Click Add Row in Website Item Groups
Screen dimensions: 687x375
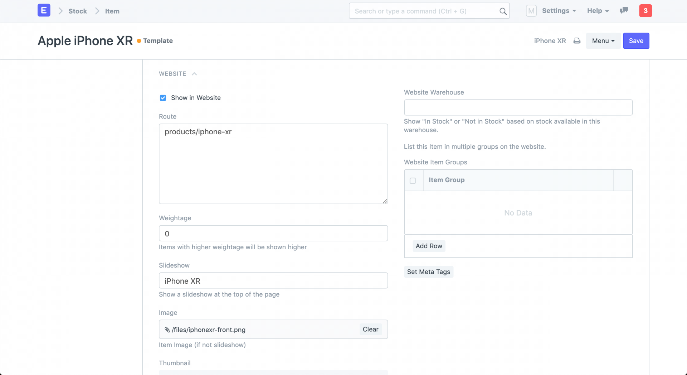click(x=429, y=246)
